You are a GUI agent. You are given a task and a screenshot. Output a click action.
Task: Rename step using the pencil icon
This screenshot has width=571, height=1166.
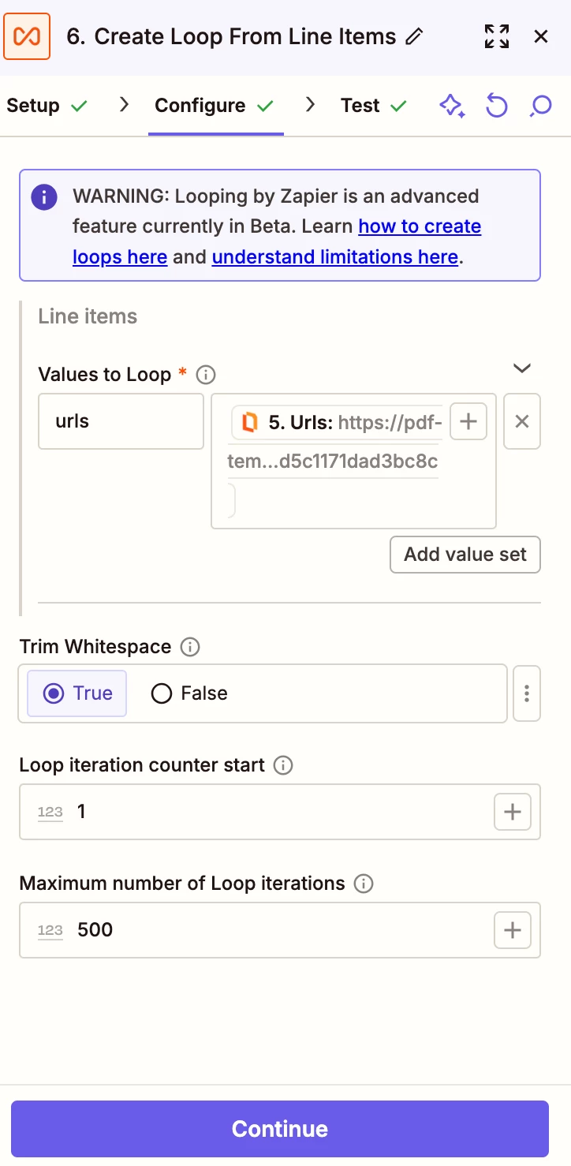[414, 36]
